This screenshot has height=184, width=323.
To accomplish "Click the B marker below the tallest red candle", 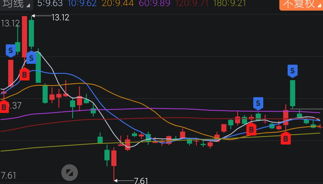I will click(x=25, y=74).
